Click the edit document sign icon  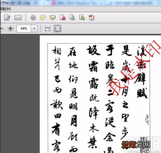pos(7,18)
